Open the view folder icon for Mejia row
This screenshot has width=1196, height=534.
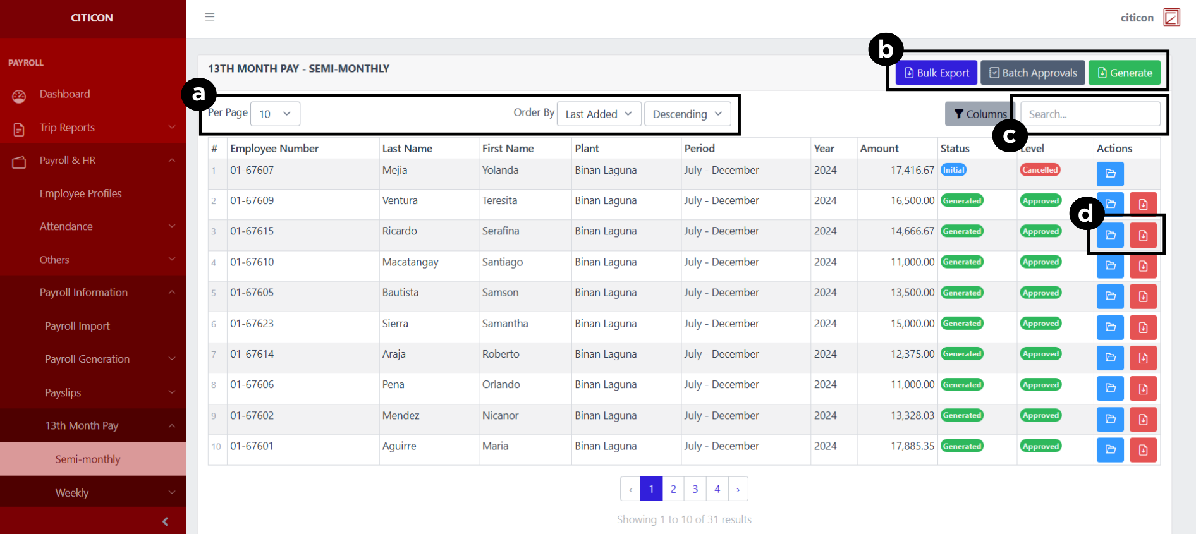[1109, 174]
